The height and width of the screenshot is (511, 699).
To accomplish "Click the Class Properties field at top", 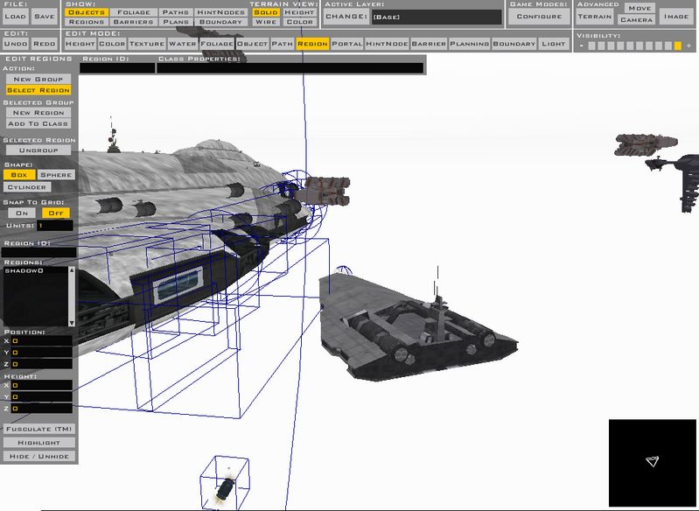I will pos(290,67).
